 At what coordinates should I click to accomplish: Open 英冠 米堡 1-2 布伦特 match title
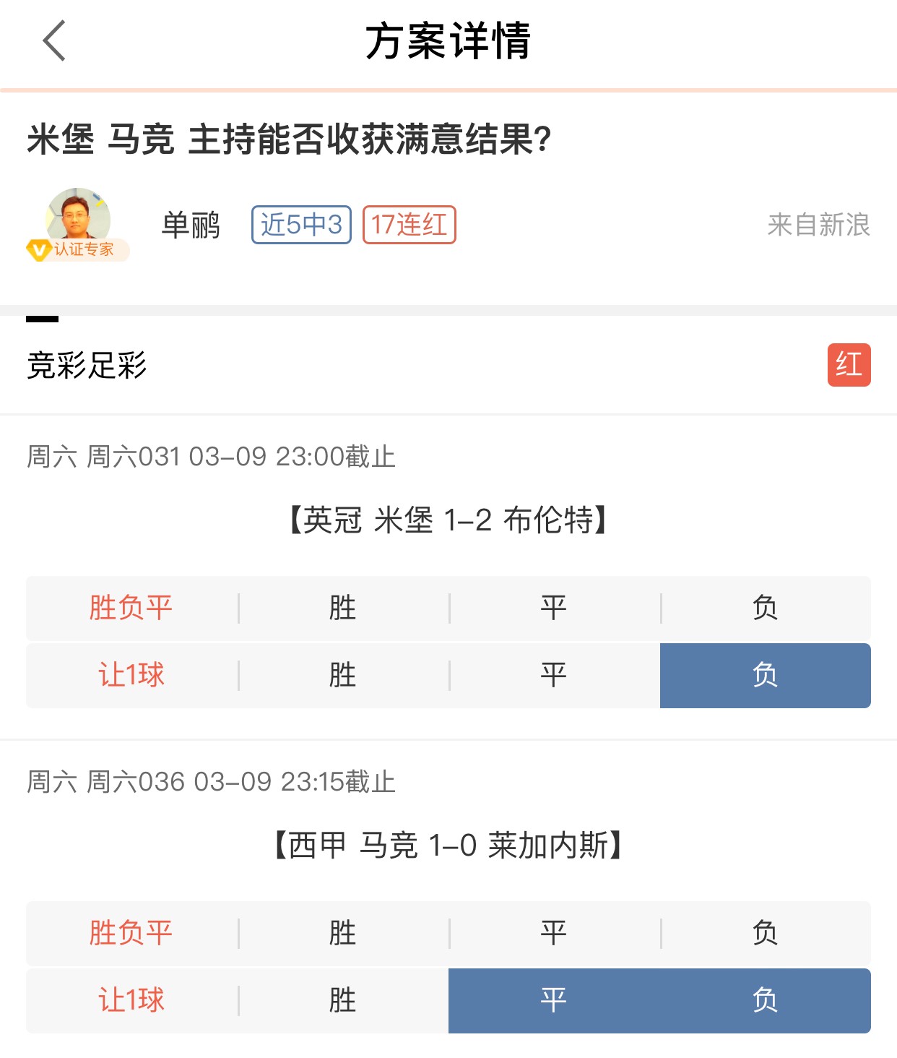click(x=448, y=520)
